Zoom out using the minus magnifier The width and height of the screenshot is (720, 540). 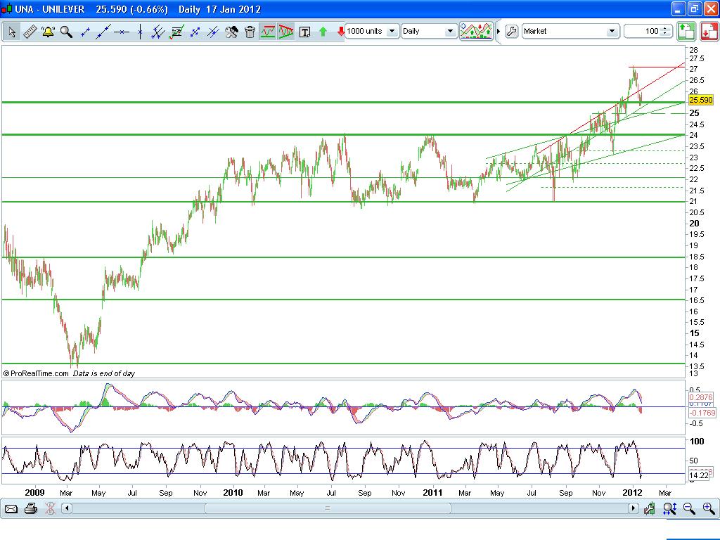pyautogui.click(x=689, y=509)
